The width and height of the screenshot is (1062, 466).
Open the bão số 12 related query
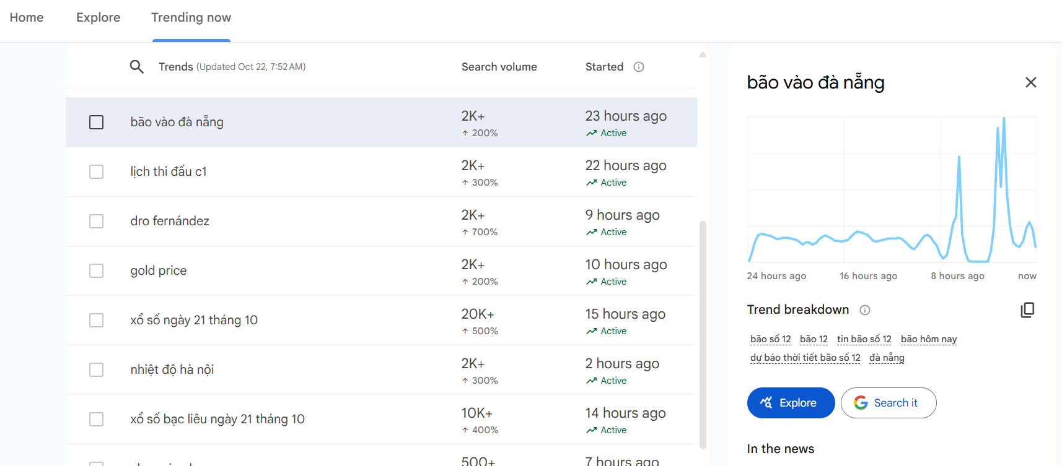pos(770,339)
